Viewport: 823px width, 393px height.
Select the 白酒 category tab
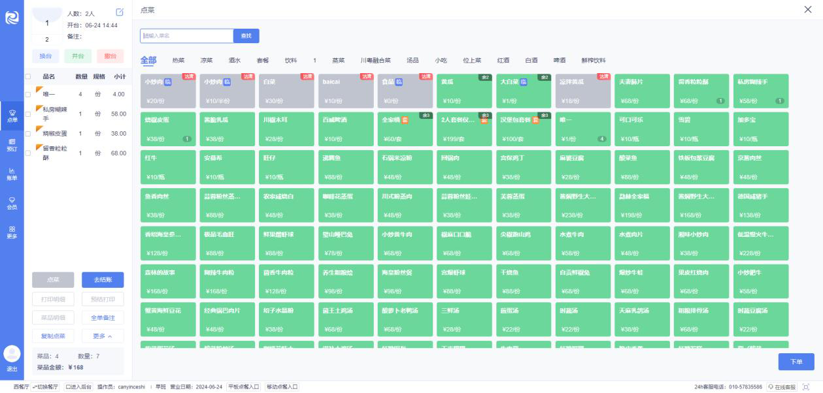531,60
